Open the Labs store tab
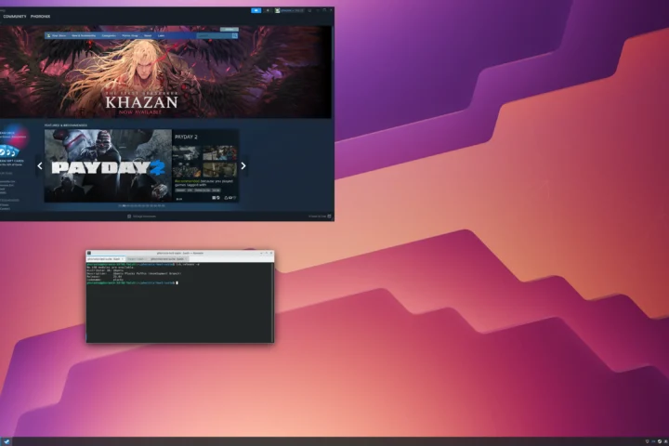This screenshot has height=446, width=669. tap(161, 36)
